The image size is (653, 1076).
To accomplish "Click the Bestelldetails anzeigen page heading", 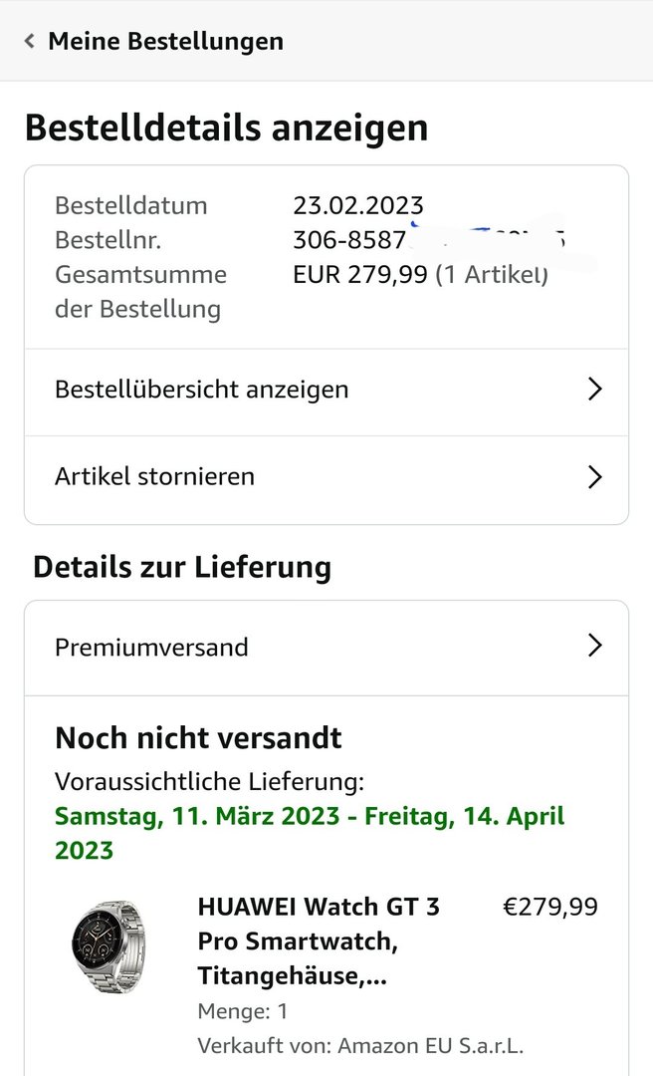I will click(226, 129).
